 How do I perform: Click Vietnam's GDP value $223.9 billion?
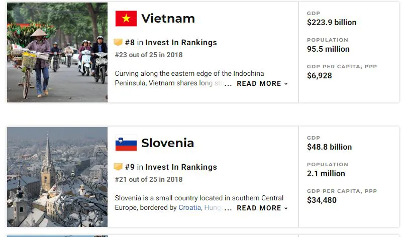click(332, 22)
